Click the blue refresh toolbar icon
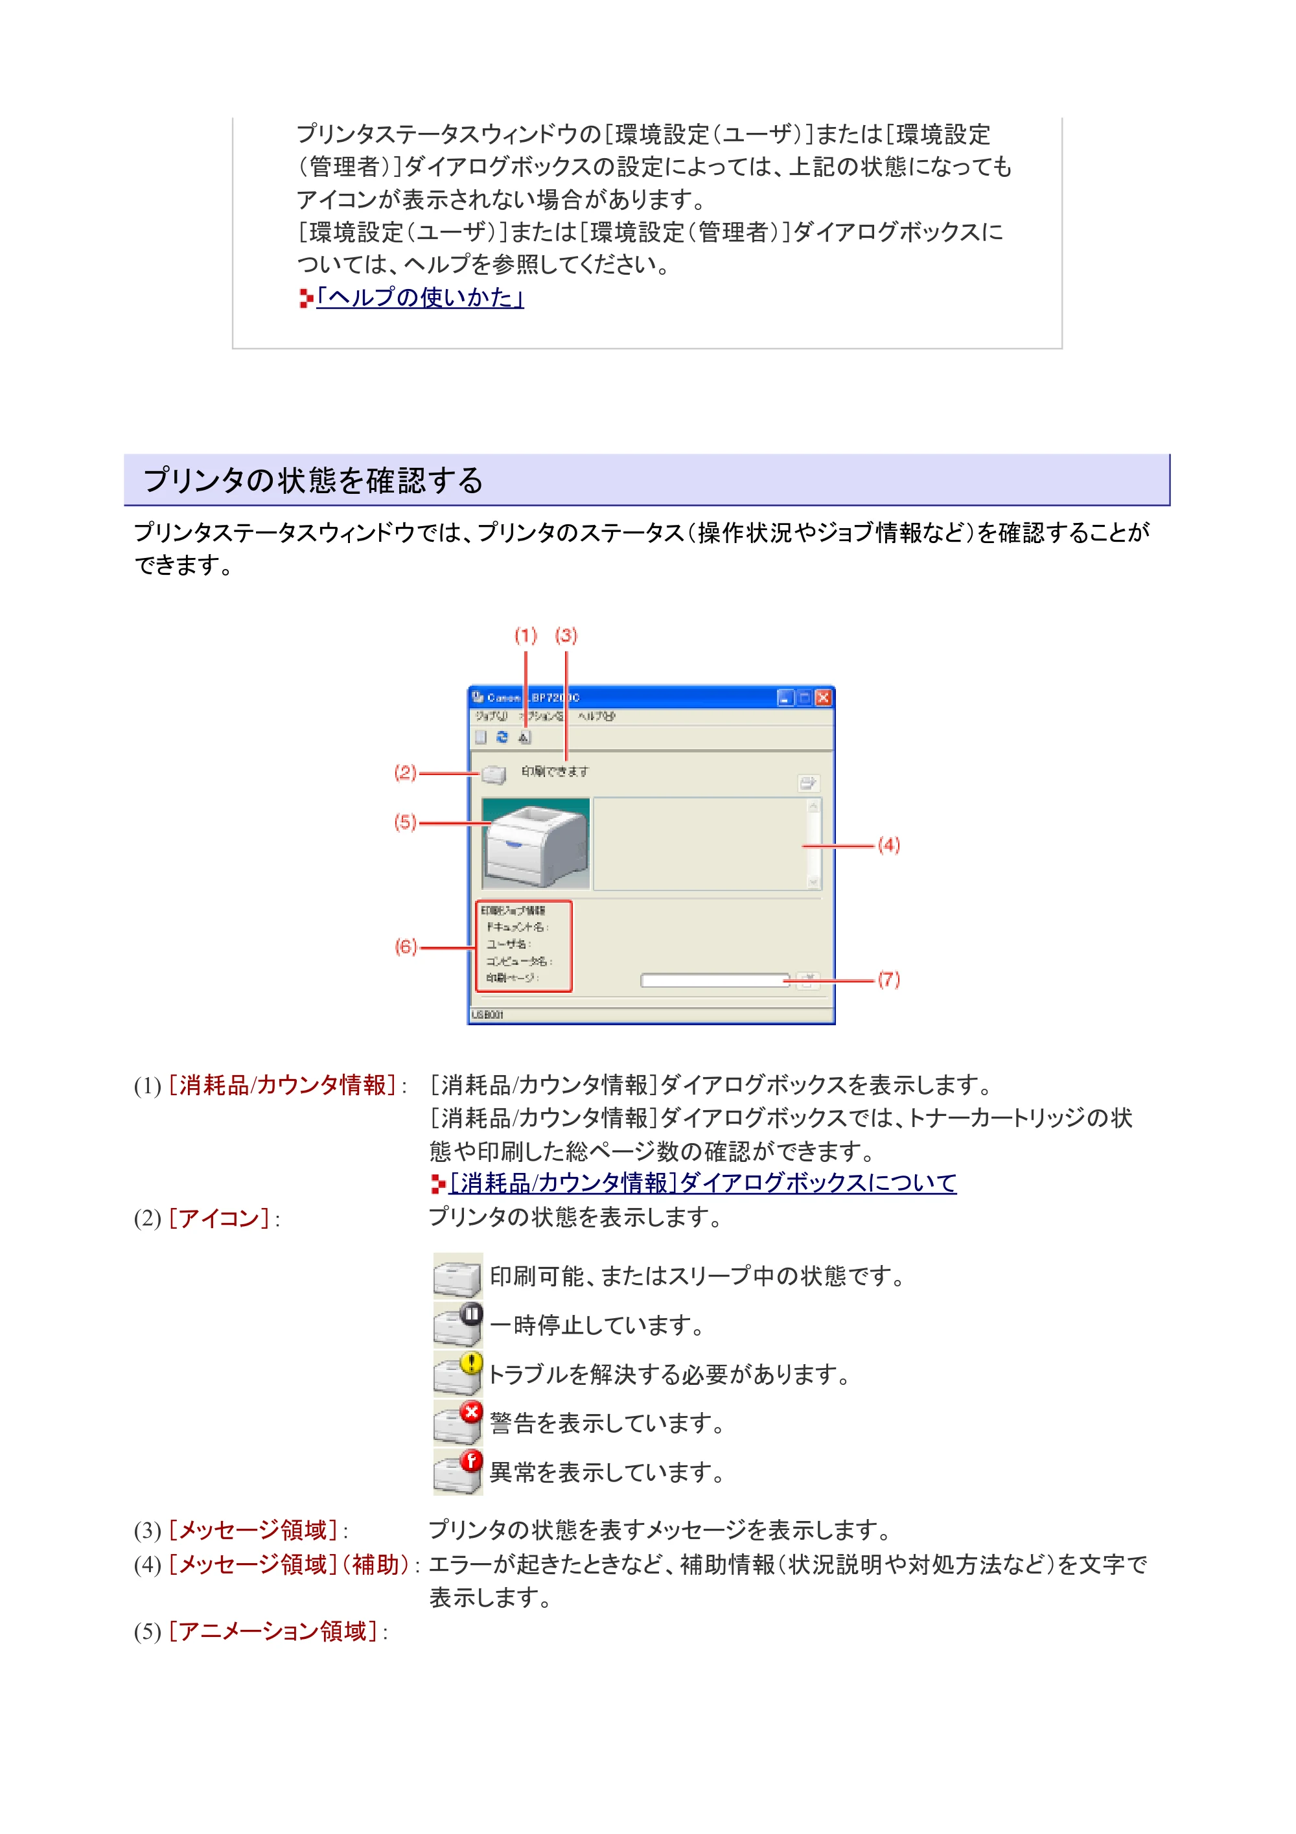The width and height of the screenshot is (1296, 1834). coord(502,737)
